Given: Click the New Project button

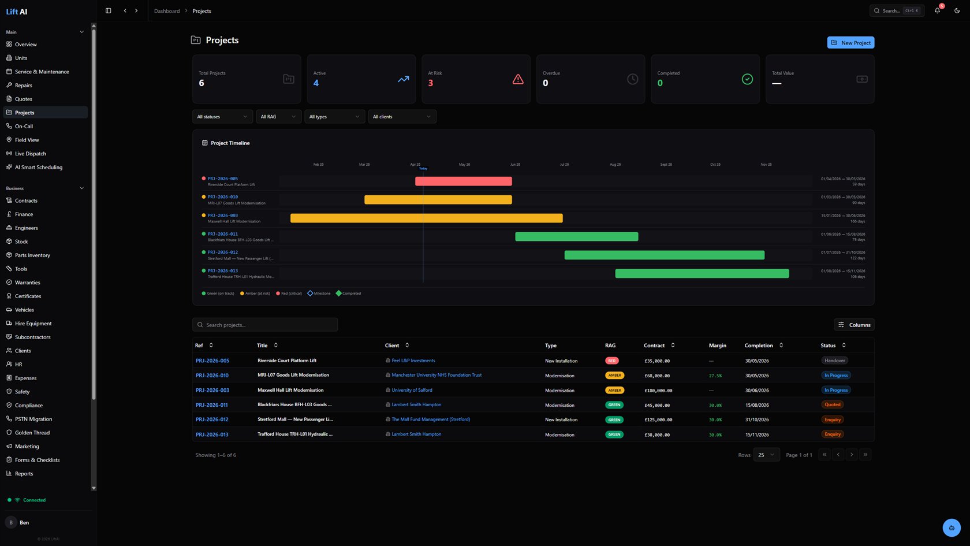Looking at the screenshot, I should pos(850,43).
